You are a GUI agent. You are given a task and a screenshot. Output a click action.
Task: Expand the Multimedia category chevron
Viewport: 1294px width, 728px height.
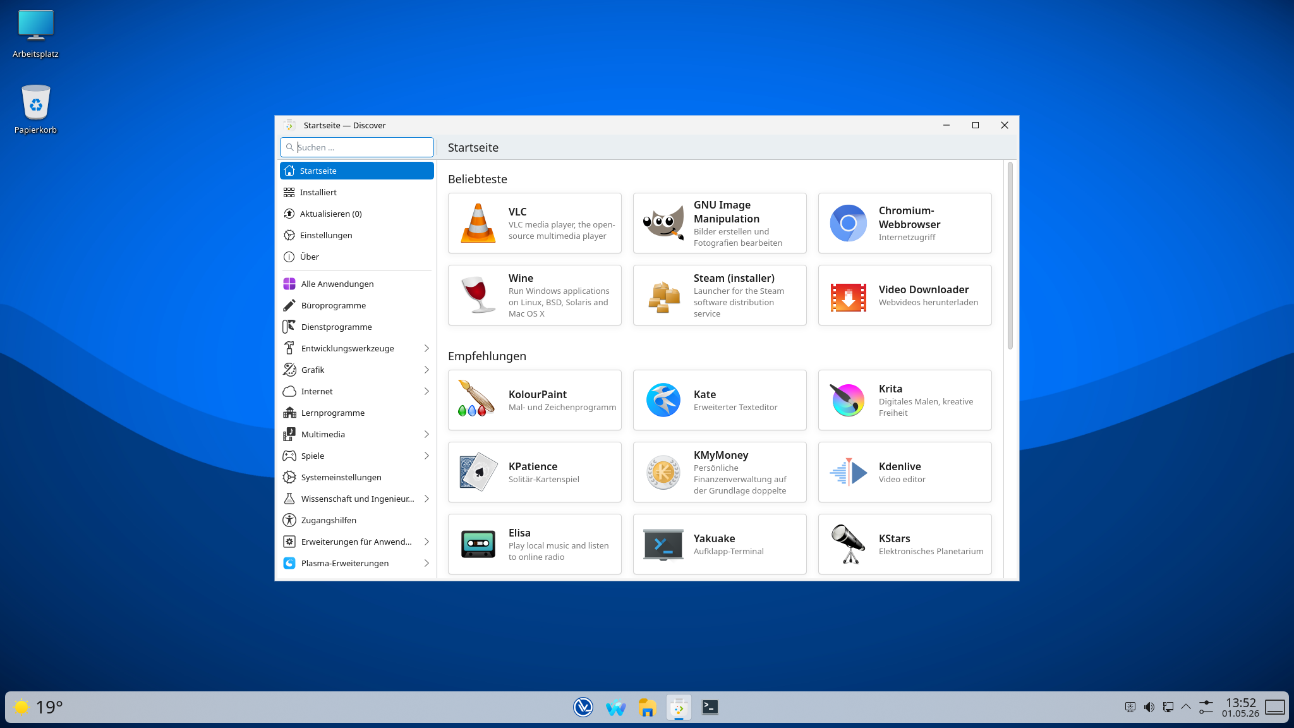[426, 434]
